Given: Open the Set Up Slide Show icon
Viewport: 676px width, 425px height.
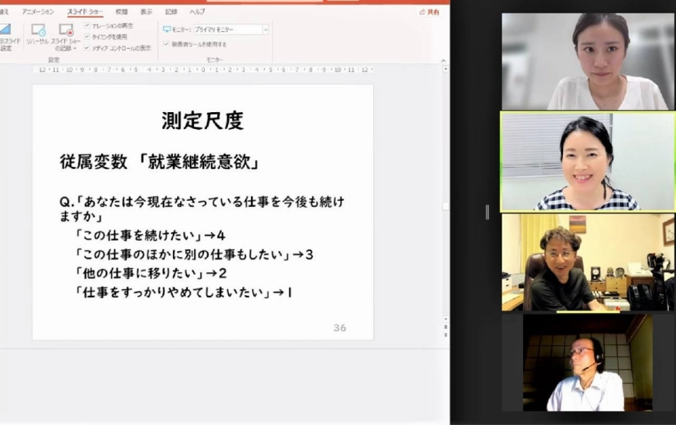Looking at the screenshot, I should click(x=5, y=30).
